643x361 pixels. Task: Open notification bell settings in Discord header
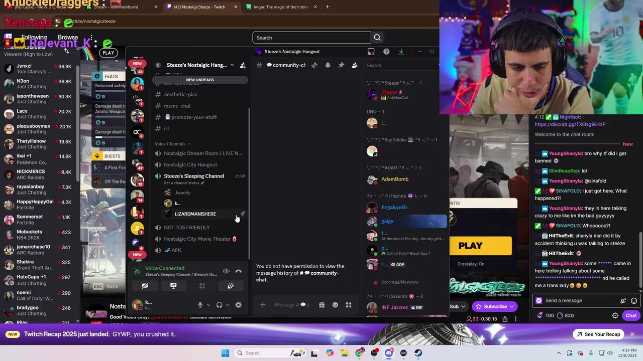point(328,65)
